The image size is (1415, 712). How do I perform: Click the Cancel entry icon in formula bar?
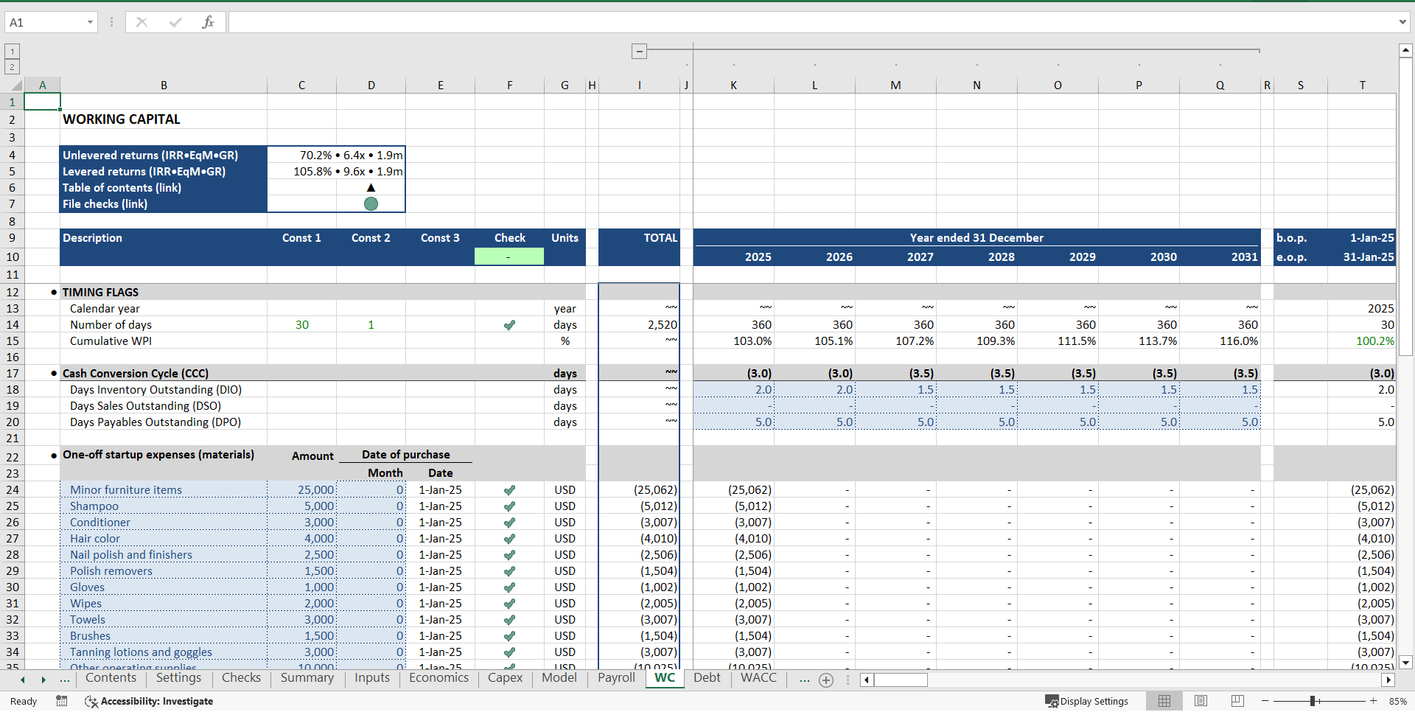[141, 22]
